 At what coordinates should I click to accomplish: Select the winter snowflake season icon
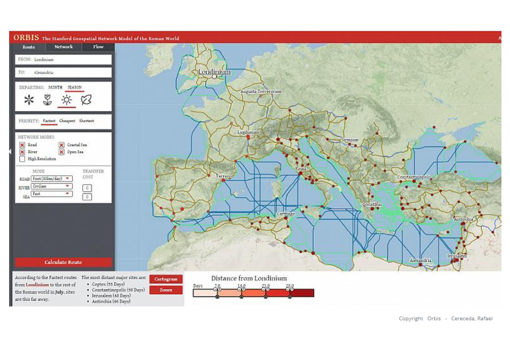tap(29, 100)
